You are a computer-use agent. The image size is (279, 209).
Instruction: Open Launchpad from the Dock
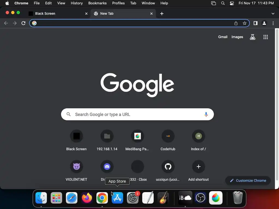coord(56,198)
